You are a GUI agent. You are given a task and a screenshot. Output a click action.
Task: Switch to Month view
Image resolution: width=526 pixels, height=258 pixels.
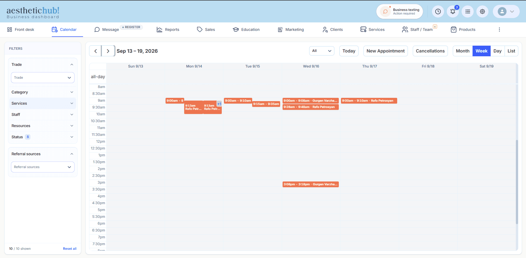pyautogui.click(x=463, y=51)
